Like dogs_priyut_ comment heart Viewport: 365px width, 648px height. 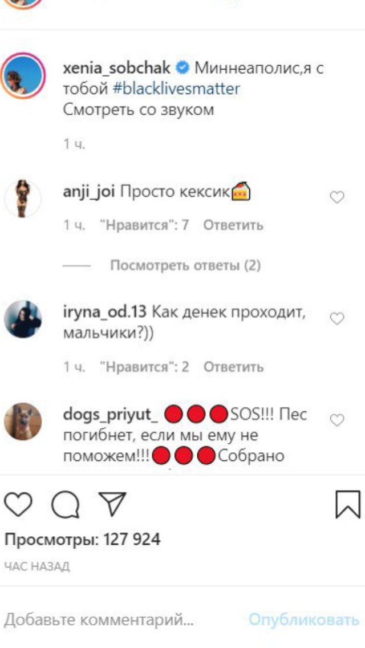337,420
